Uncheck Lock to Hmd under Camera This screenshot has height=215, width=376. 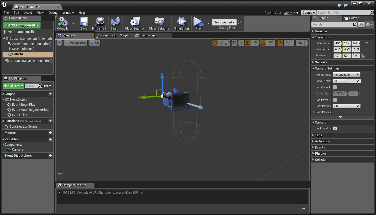(335, 128)
